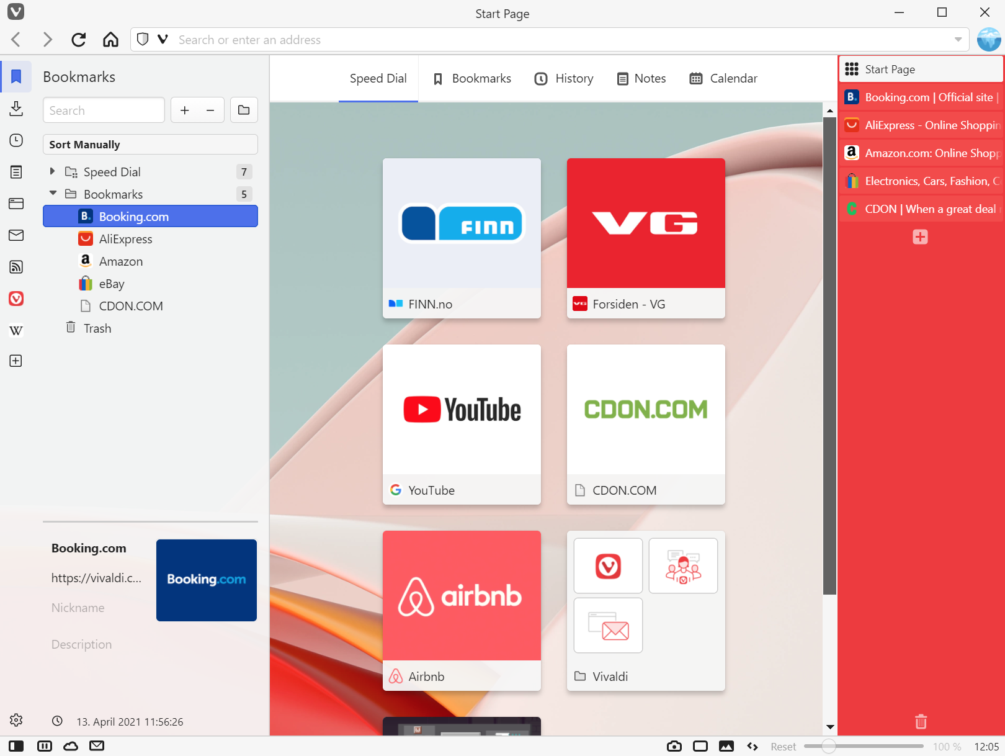Screen dimensions: 1005x756
Task: Toggle the side panel visibility
Action: tap(17, 746)
